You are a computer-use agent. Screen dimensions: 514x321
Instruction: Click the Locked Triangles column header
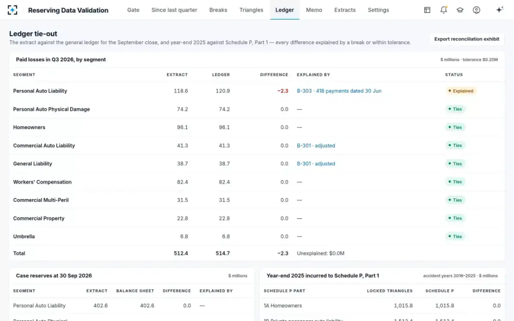pyautogui.click(x=390, y=291)
